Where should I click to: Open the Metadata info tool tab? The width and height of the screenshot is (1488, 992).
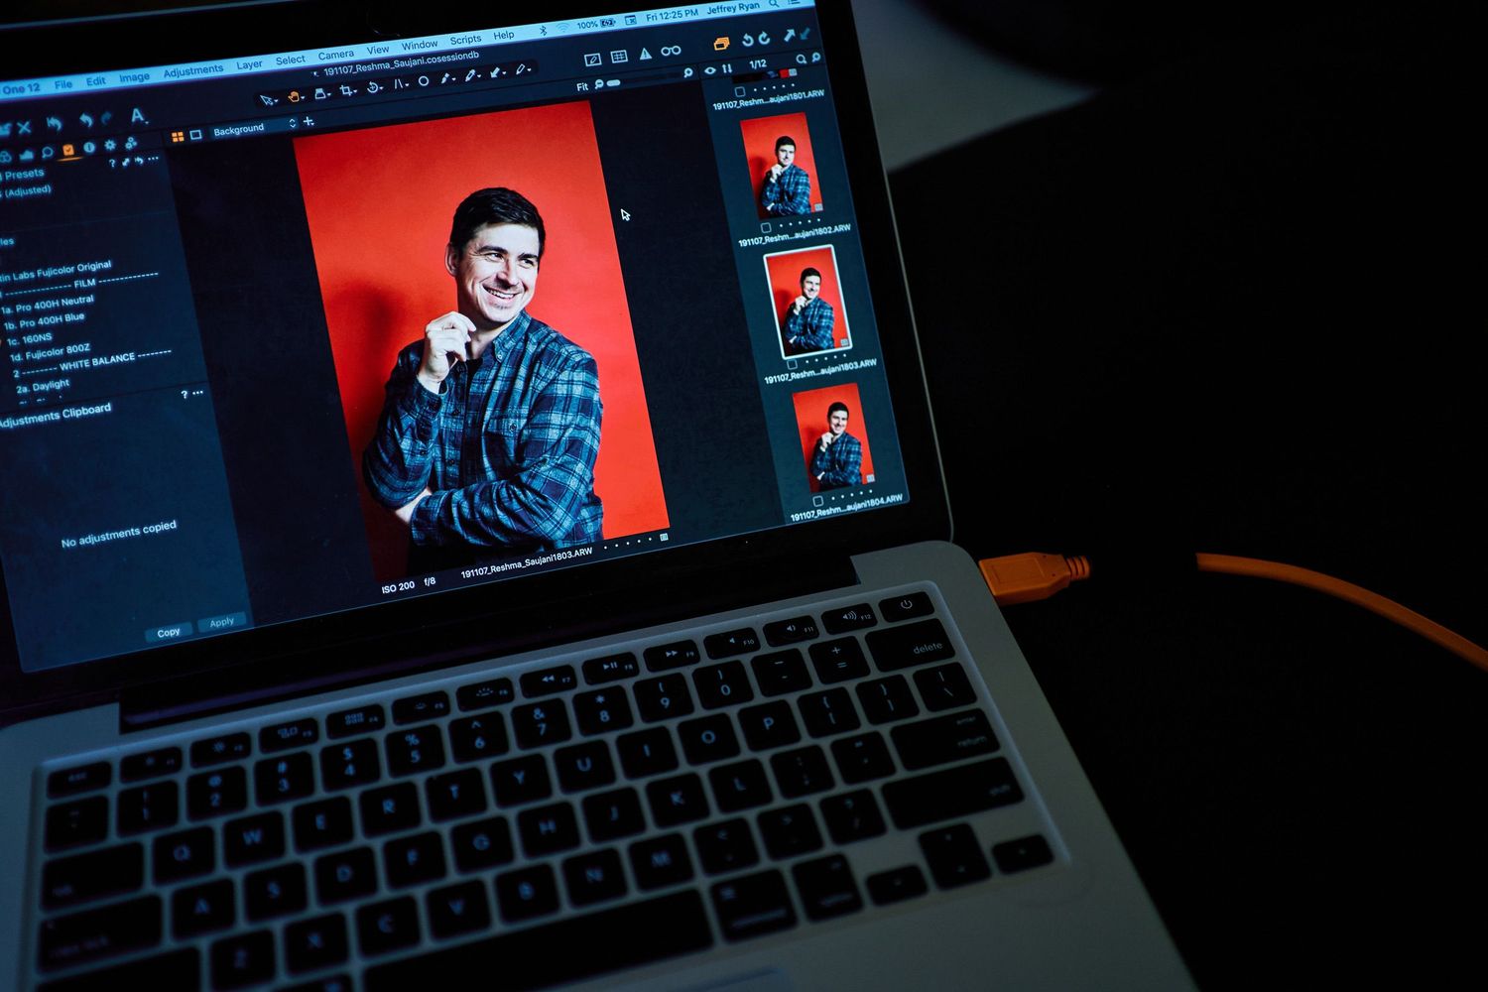click(x=89, y=148)
